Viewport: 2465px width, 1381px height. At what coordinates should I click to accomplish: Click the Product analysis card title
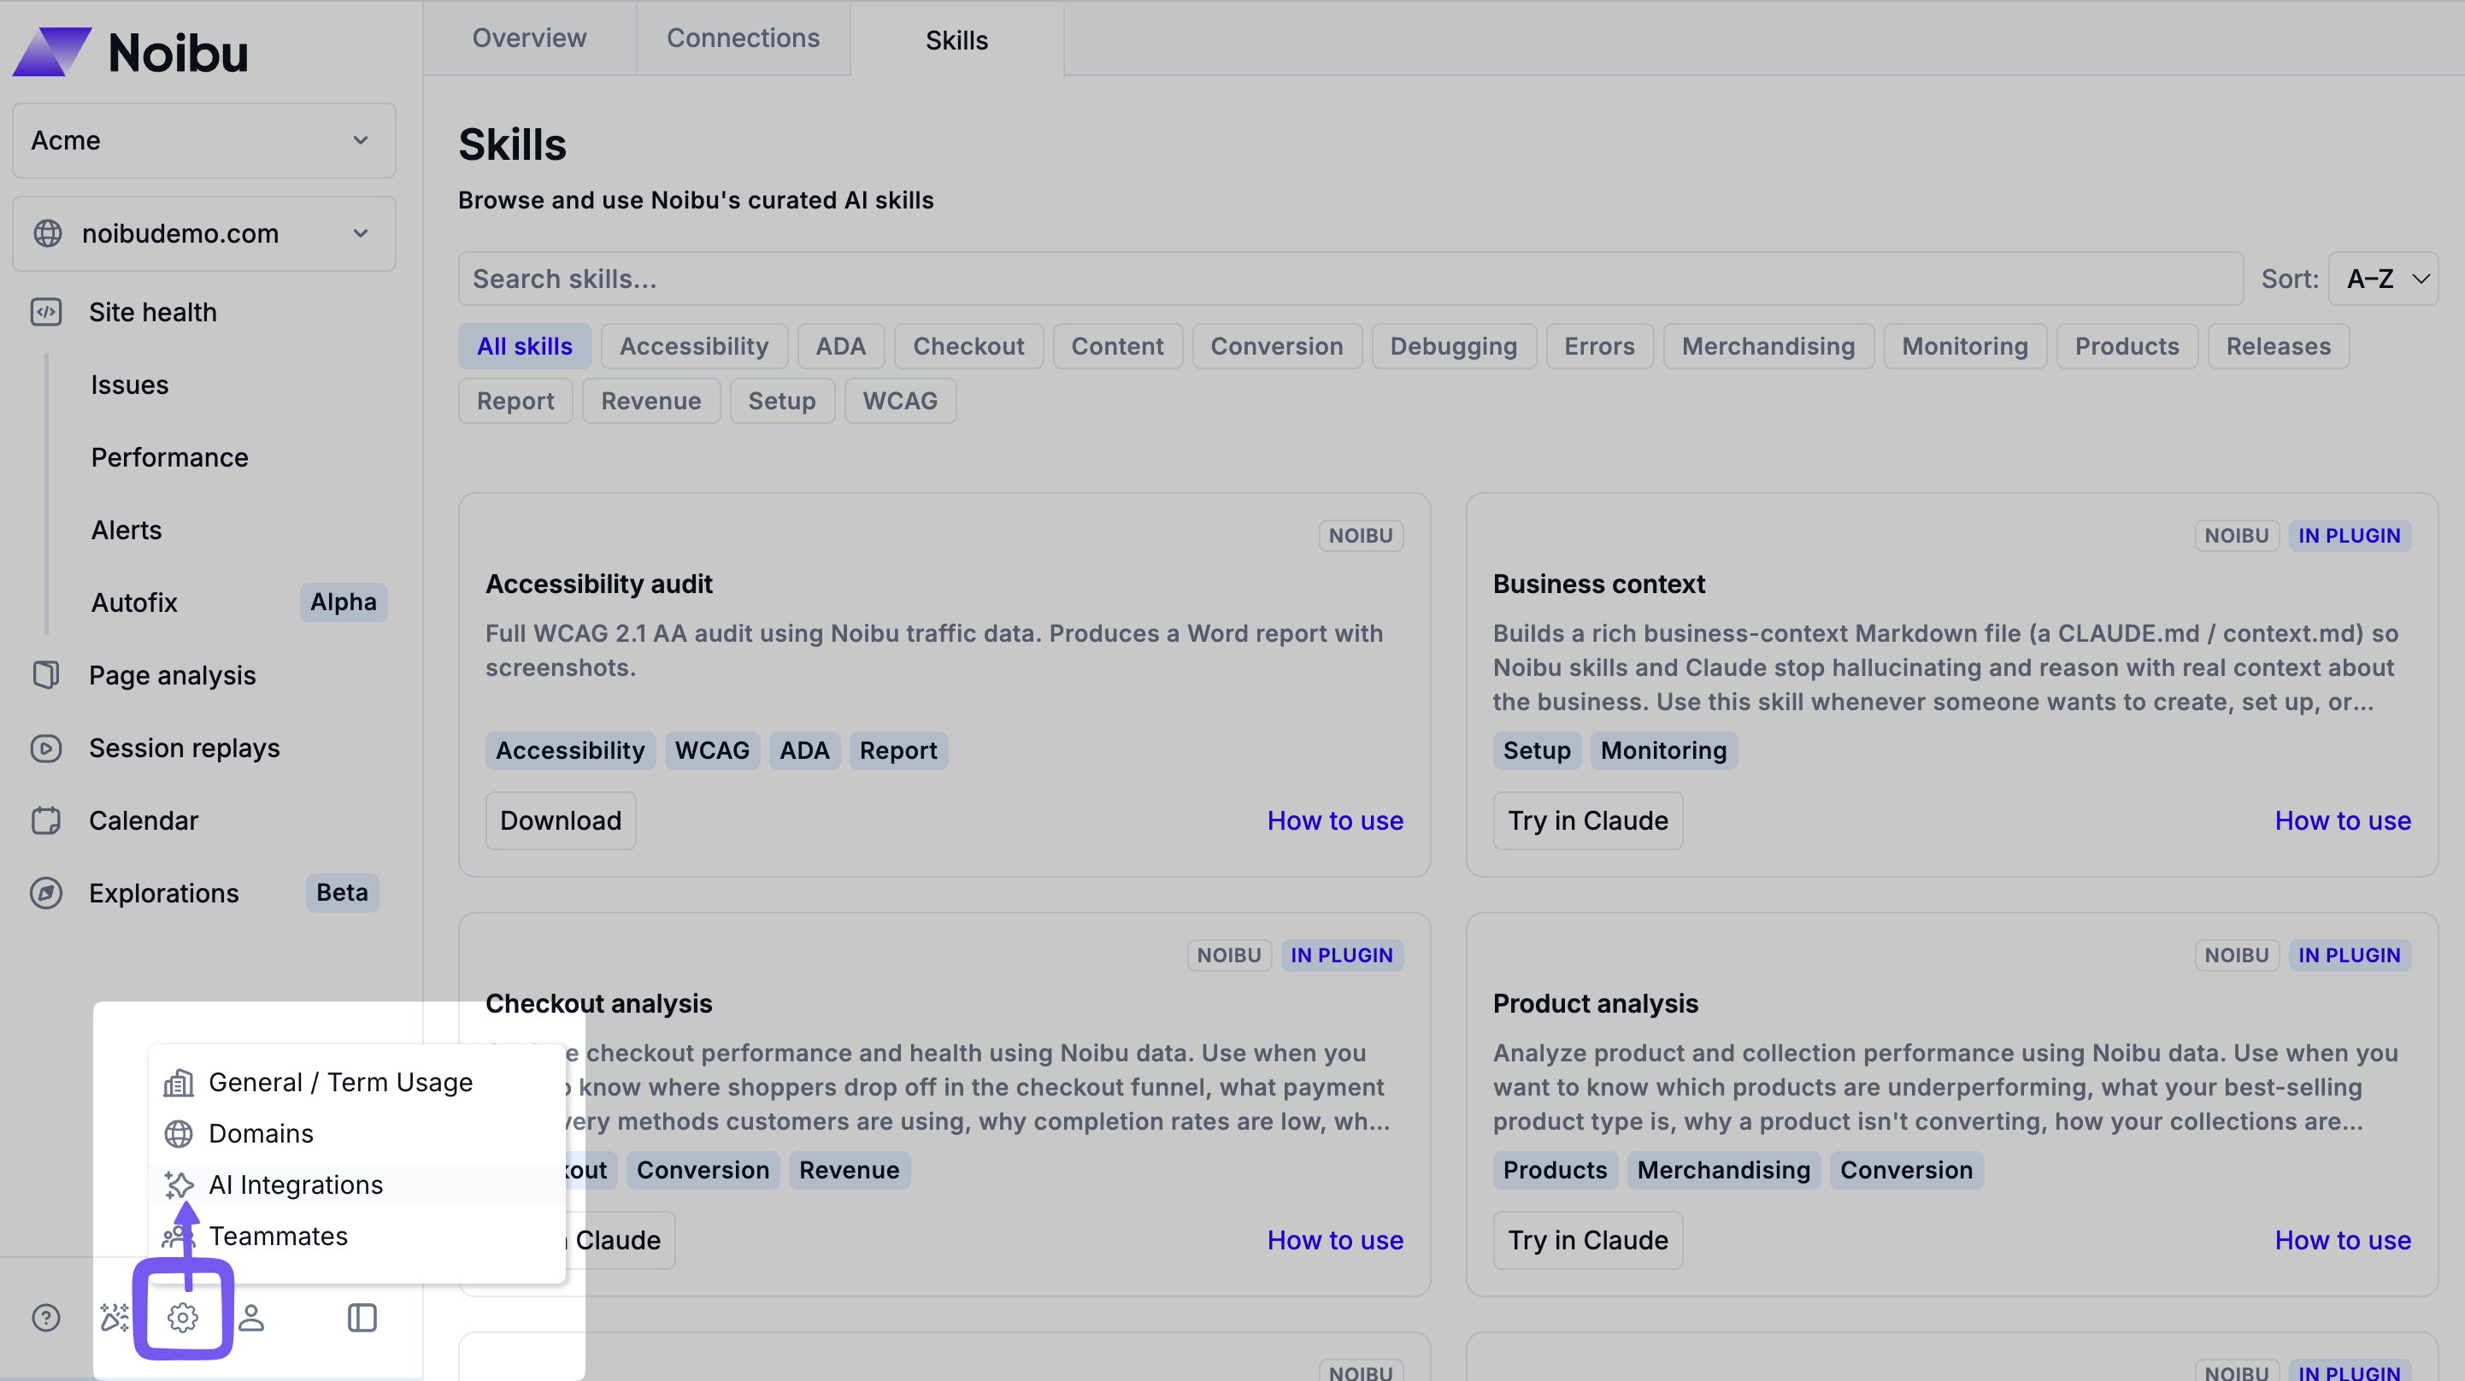point(1595,1003)
